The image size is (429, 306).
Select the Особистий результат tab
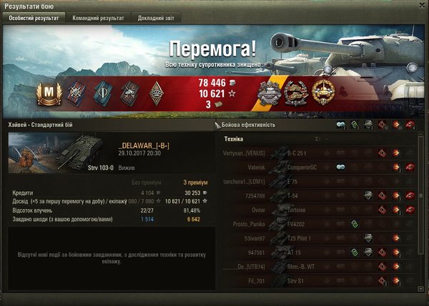click(x=34, y=18)
